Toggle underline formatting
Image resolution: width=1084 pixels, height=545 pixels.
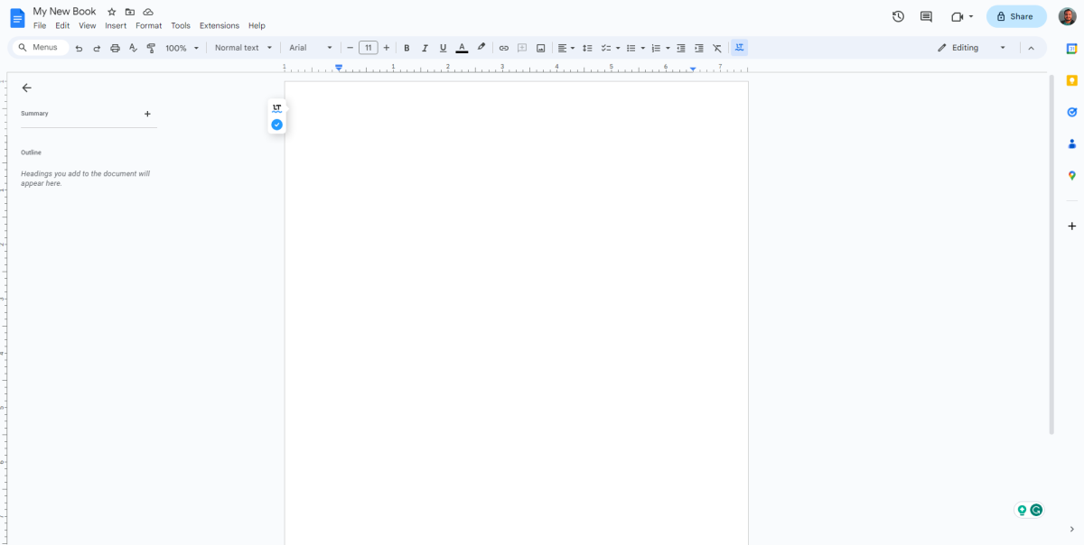[443, 47]
